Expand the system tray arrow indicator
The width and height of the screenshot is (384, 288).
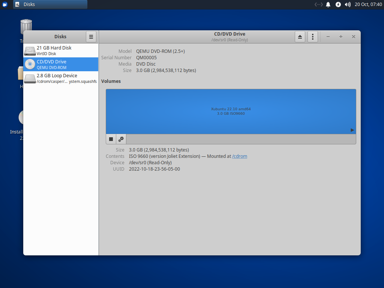click(318, 4)
